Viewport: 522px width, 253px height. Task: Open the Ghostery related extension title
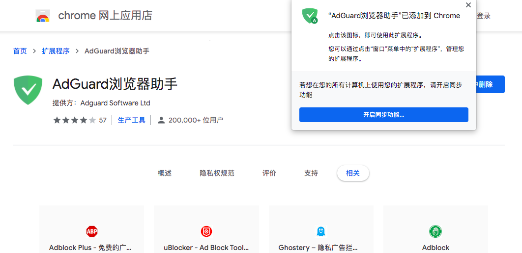[x=318, y=248]
